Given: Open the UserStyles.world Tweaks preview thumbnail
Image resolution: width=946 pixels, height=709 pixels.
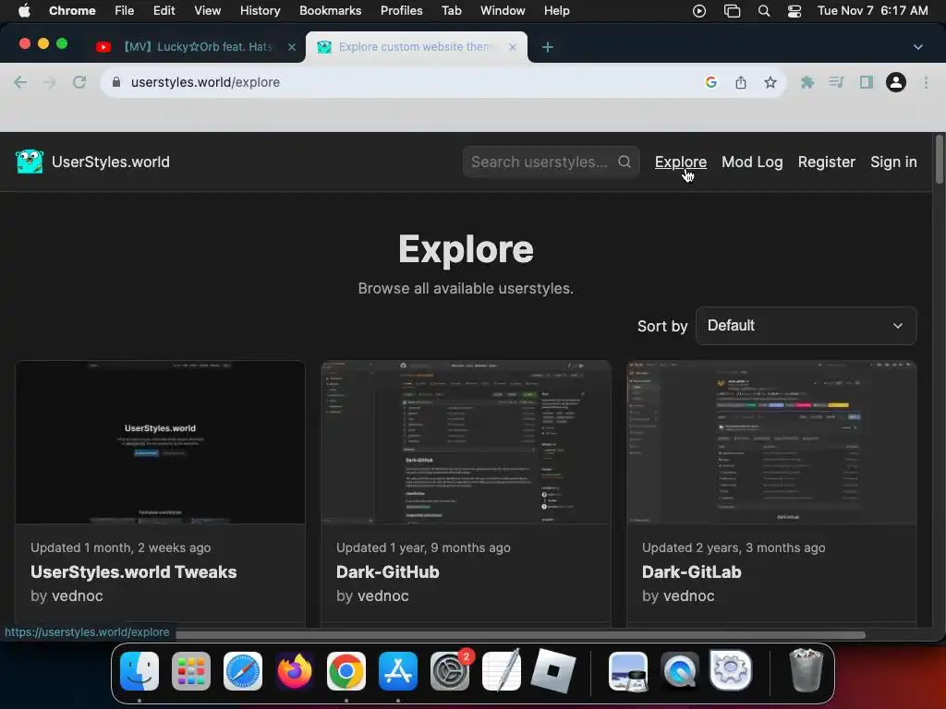Looking at the screenshot, I should click(x=160, y=442).
